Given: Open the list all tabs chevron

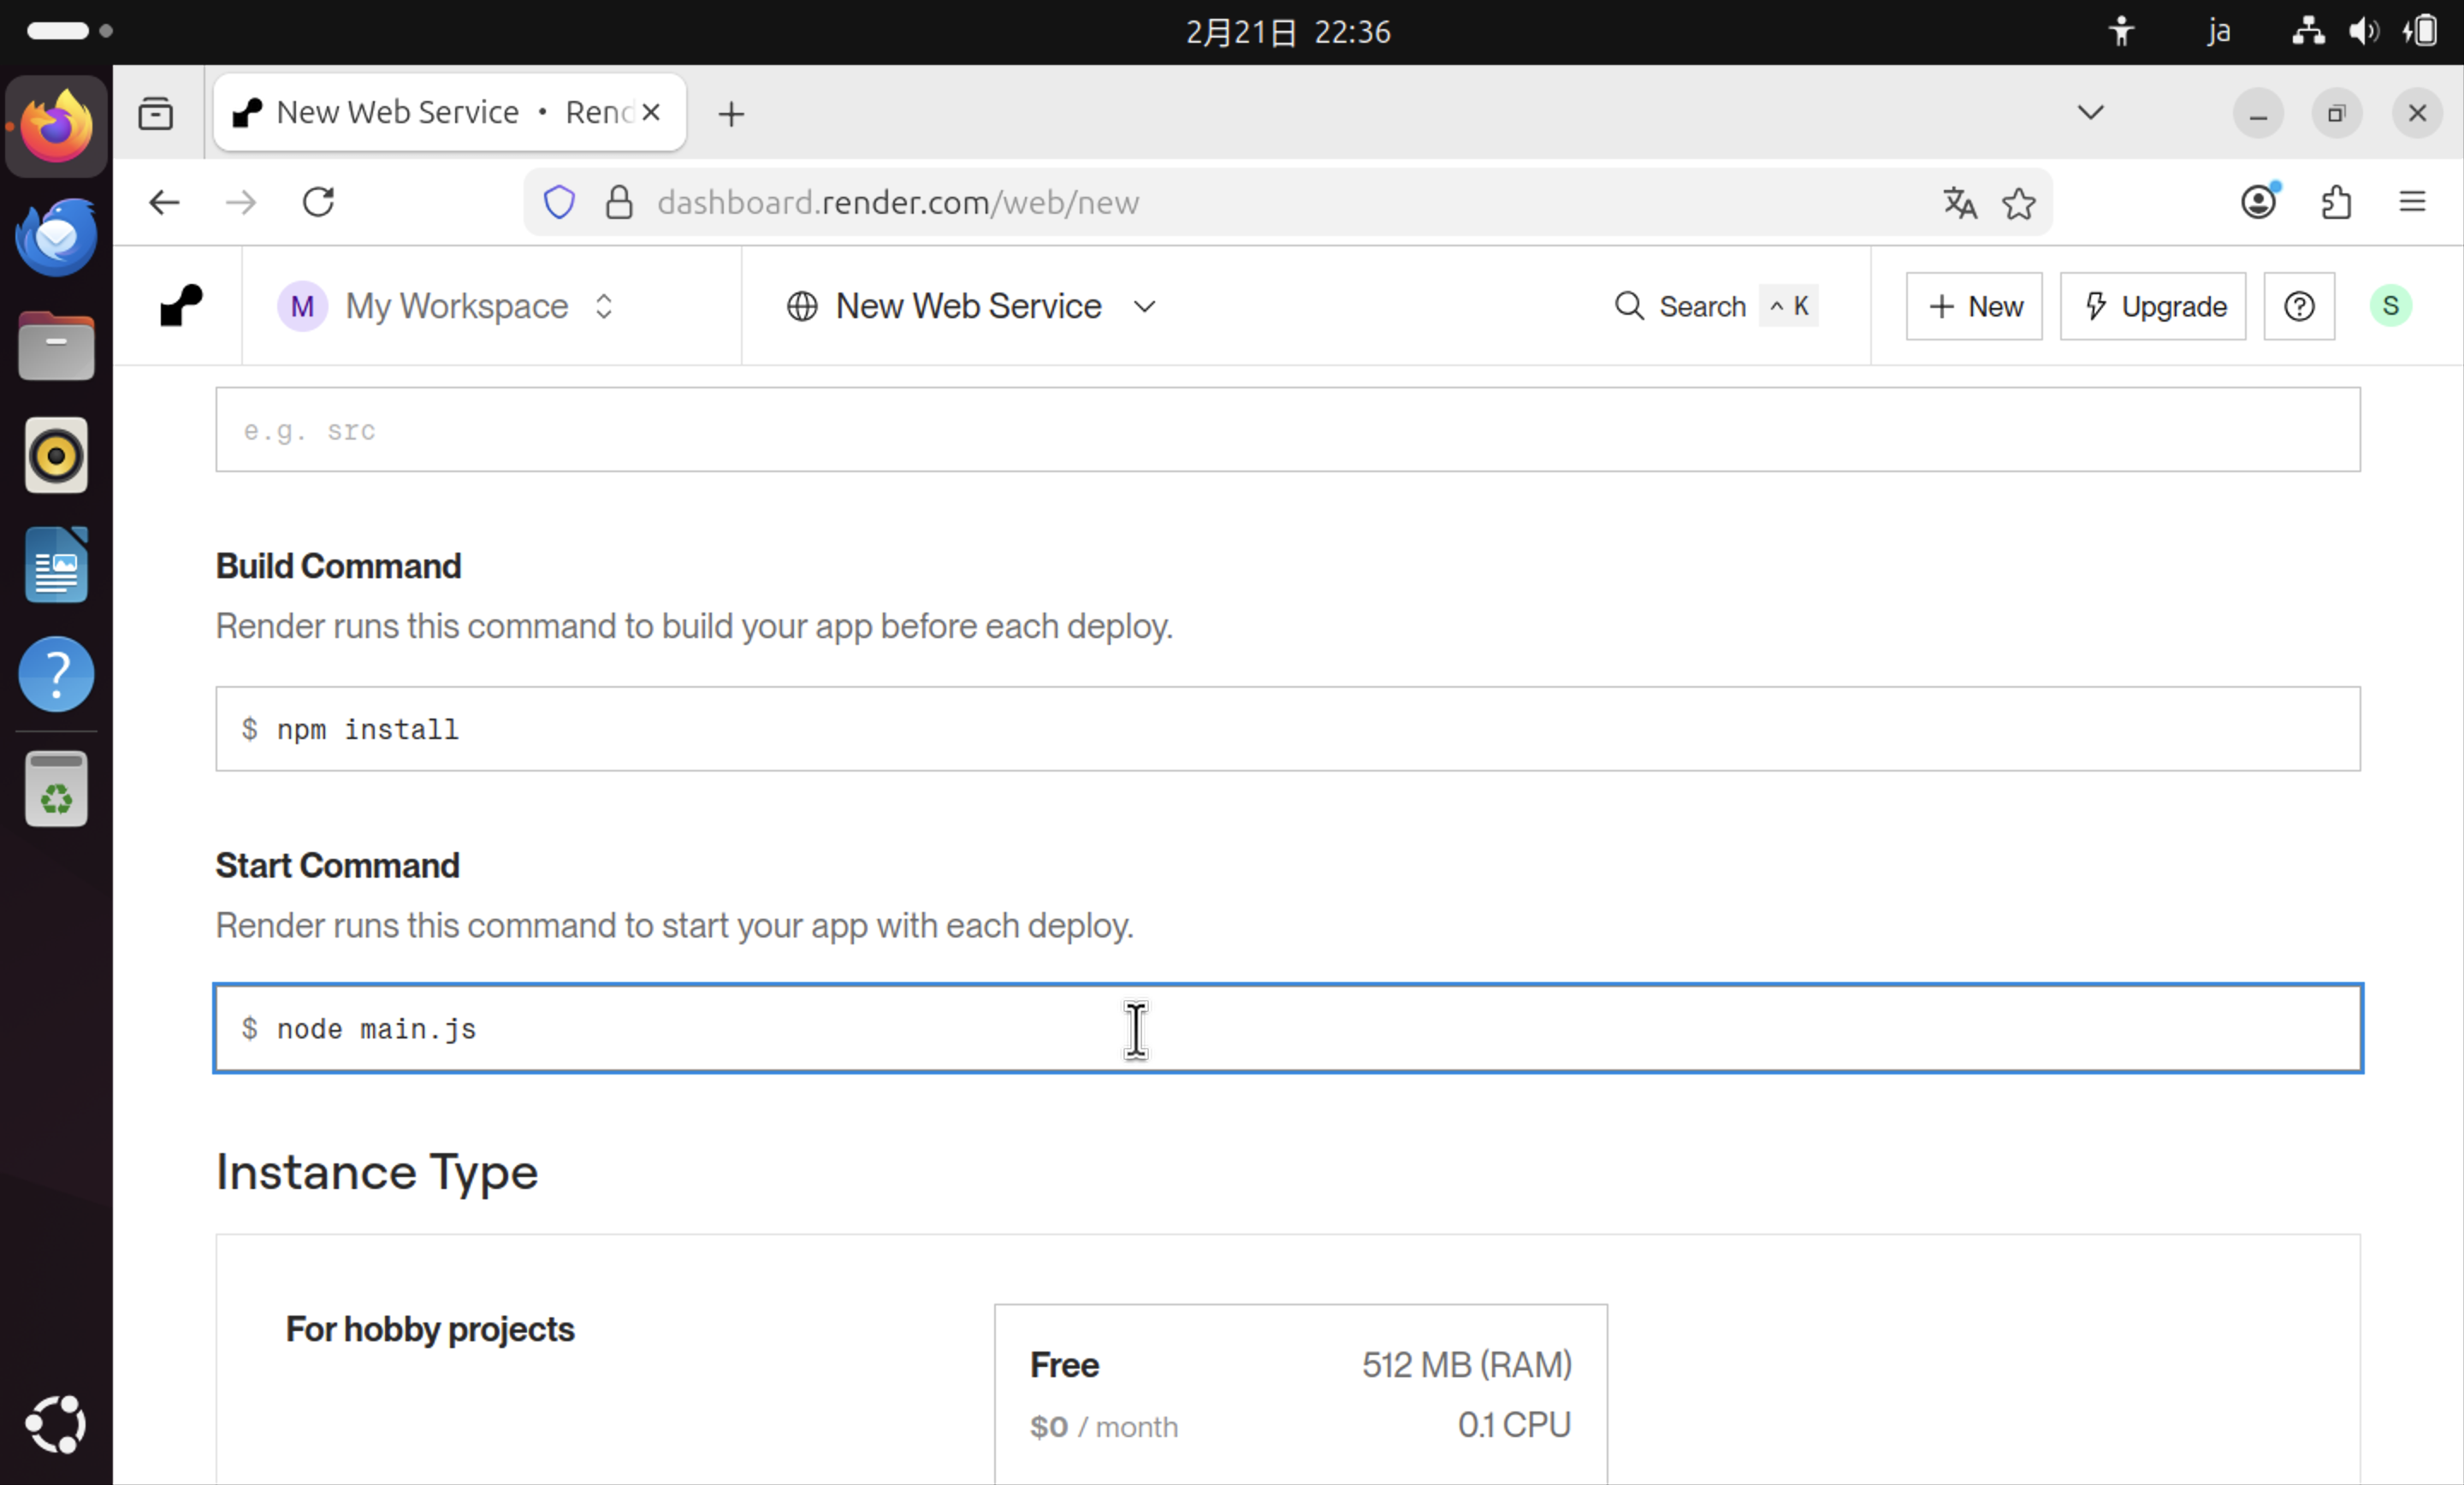Looking at the screenshot, I should pos(2089,113).
